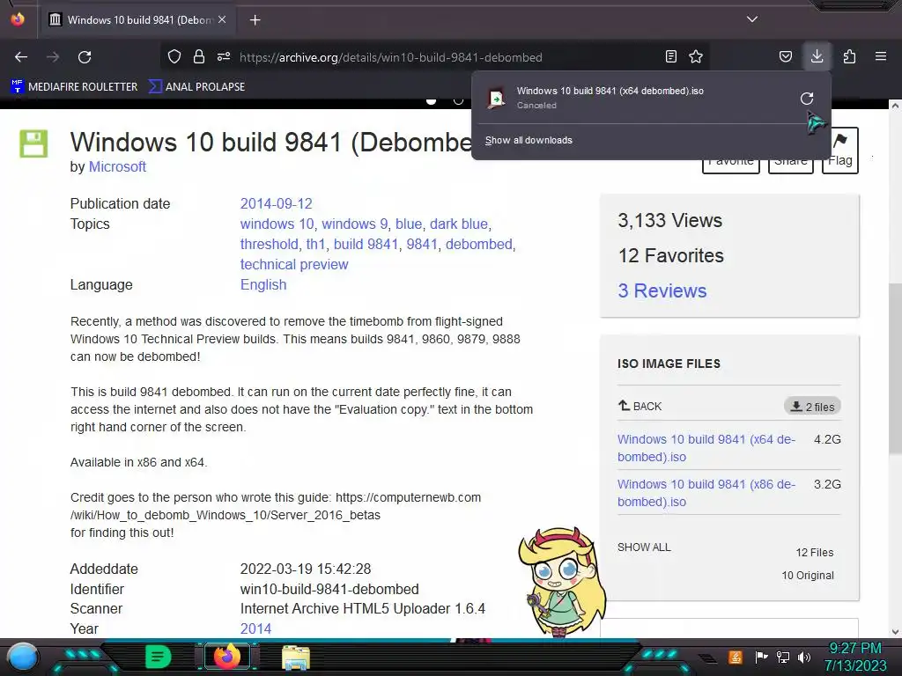The image size is (902, 676).
Task: Click the Action Center flag tray icon
Action: tap(761, 657)
